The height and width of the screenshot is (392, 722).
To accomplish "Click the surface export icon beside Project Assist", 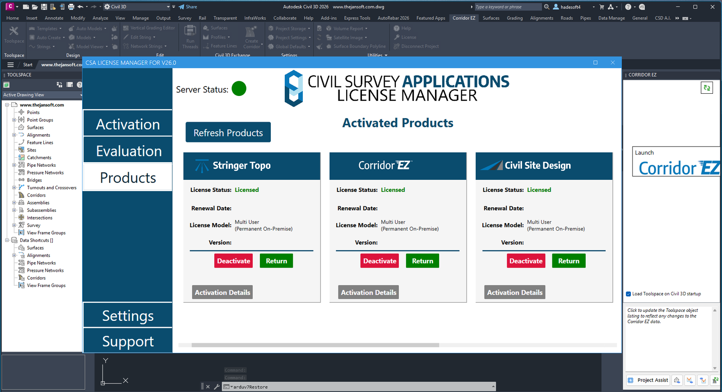I will (677, 380).
